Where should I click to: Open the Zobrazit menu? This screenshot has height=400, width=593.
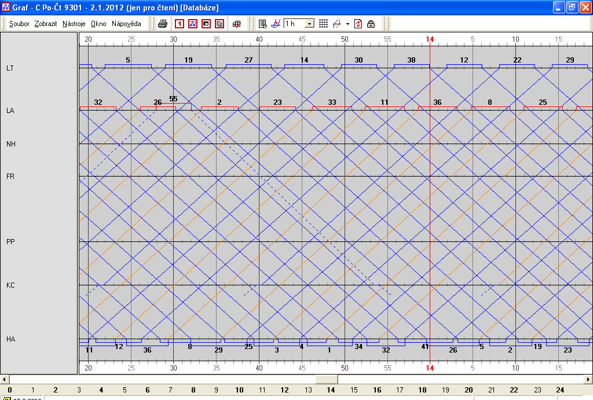pyautogui.click(x=46, y=23)
